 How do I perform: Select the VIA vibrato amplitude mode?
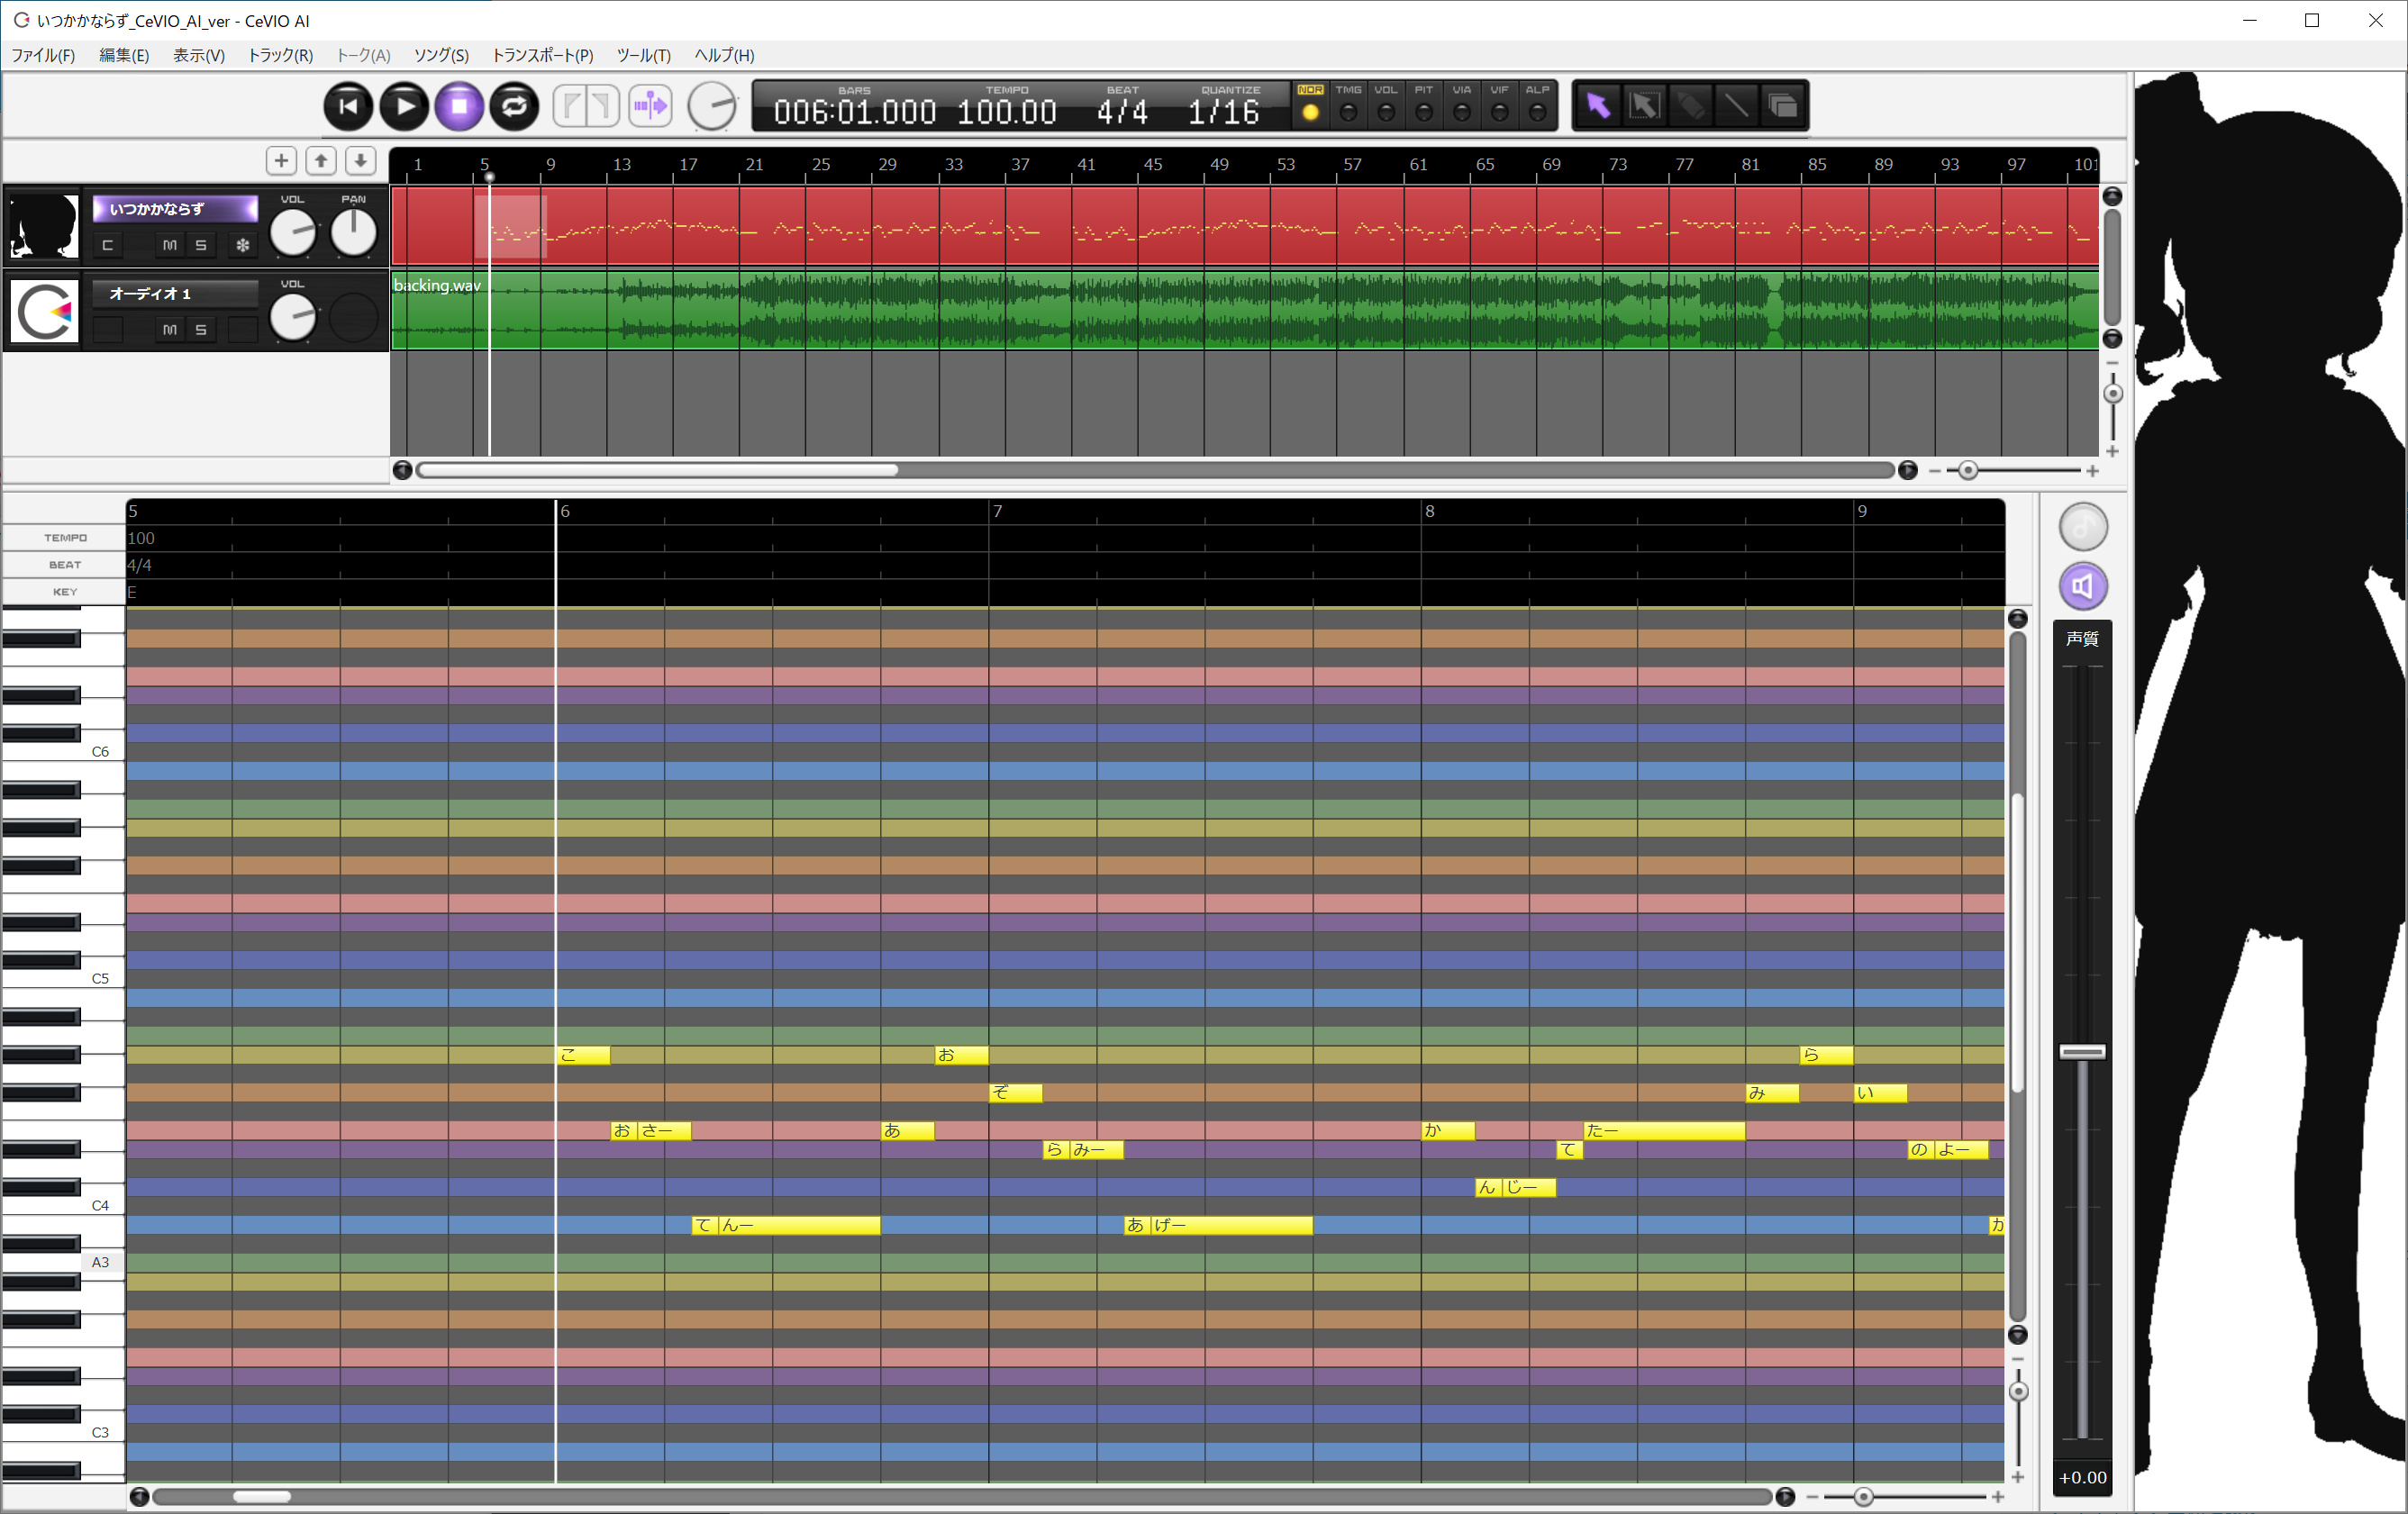[x=1462, y=105]
